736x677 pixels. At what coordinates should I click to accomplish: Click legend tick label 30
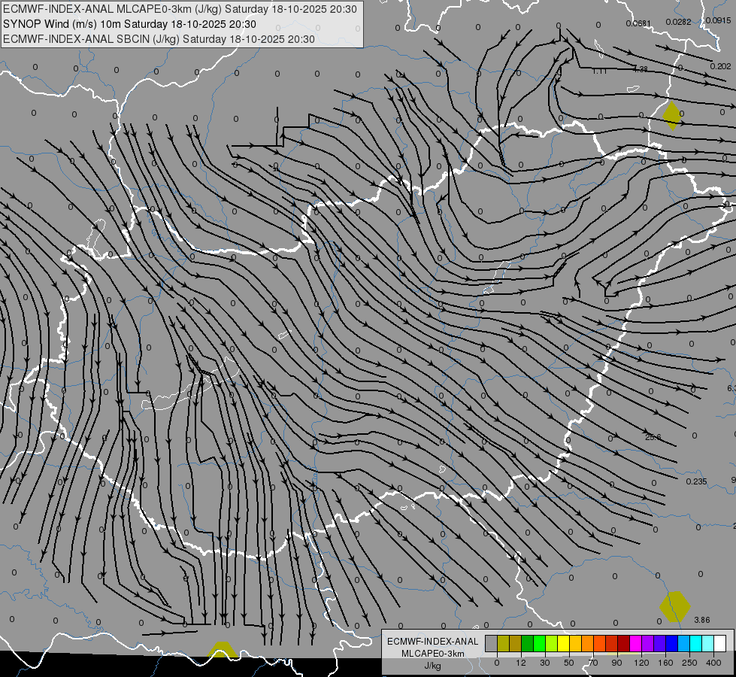[x=545, y=663]
